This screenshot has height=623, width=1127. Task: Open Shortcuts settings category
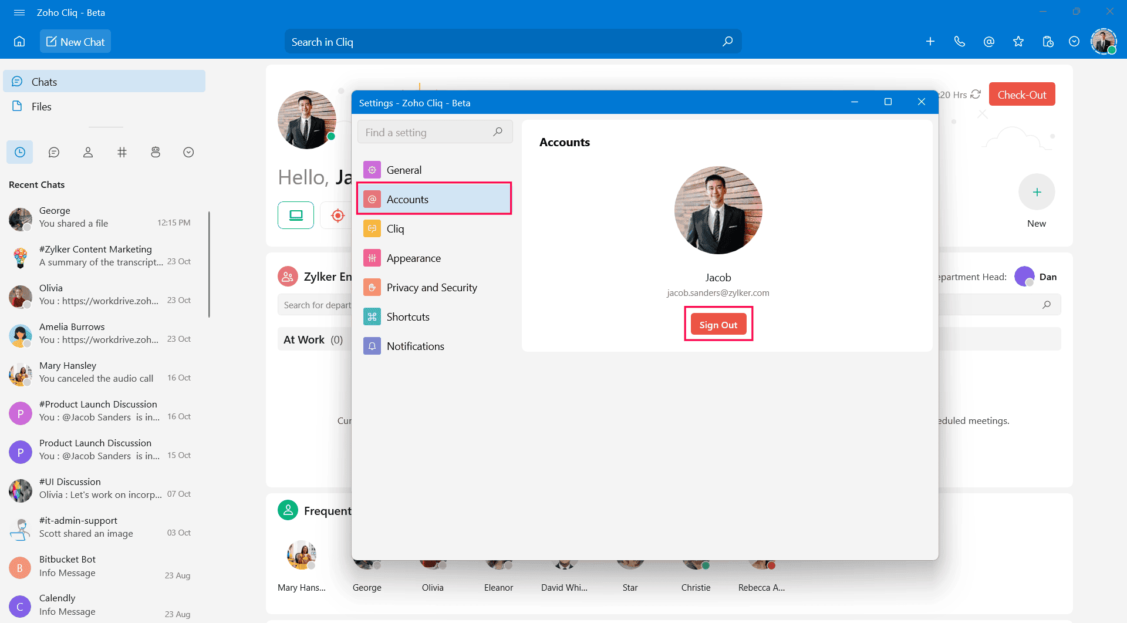[x=434, y=316]
